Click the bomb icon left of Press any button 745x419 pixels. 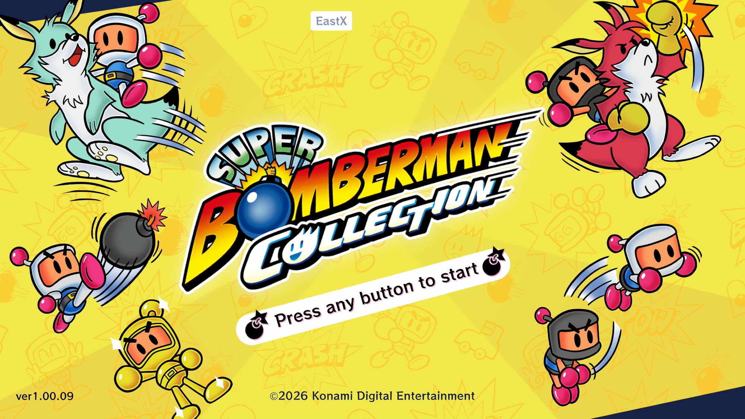(256, 325)
